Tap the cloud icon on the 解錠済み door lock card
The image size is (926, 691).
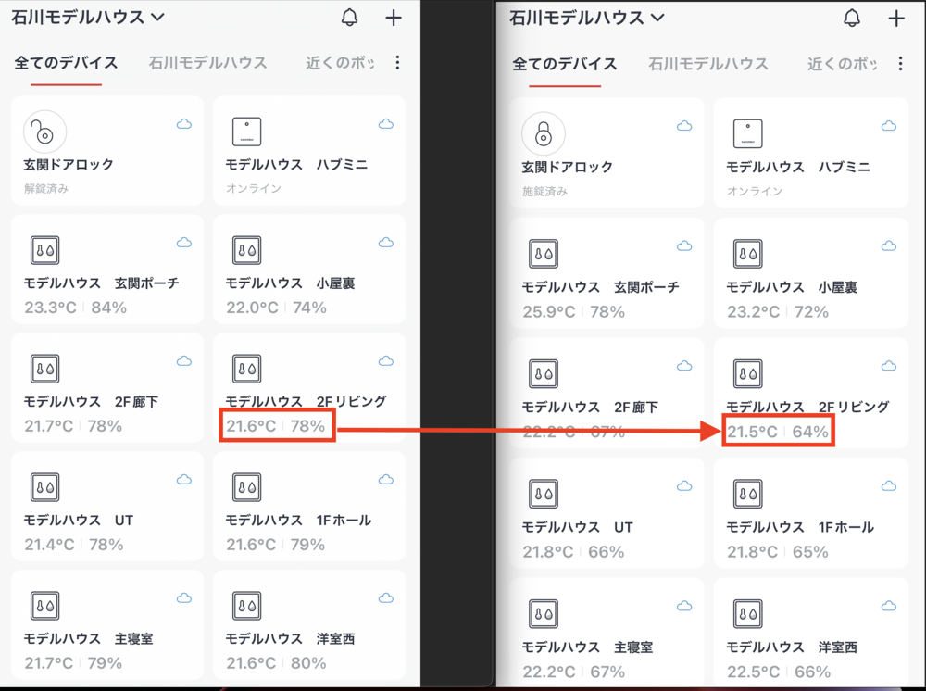tap(184, 124)
